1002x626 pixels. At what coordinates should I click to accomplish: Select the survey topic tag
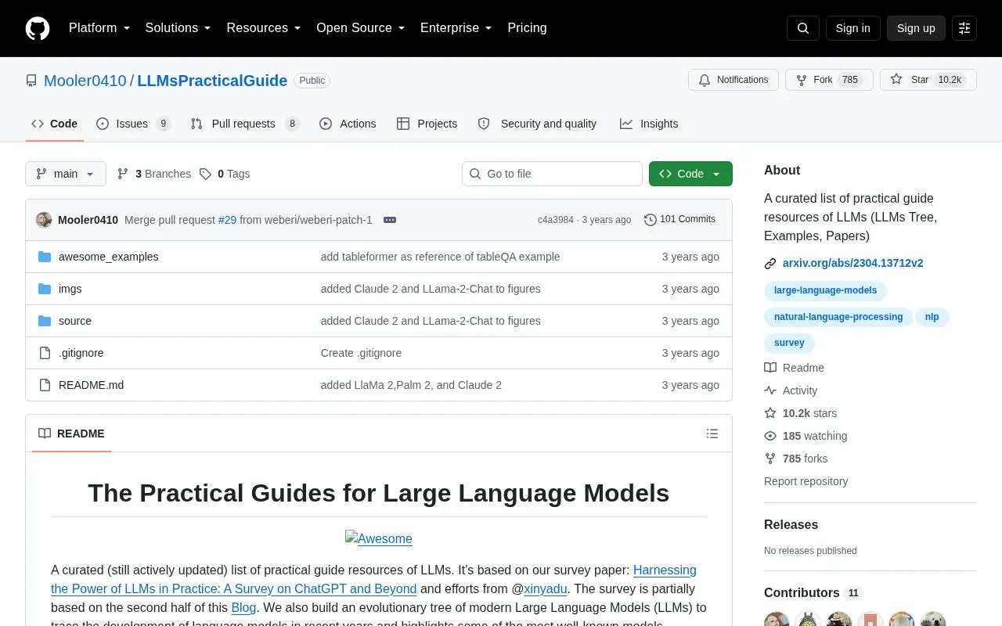[x=789, y=343]
